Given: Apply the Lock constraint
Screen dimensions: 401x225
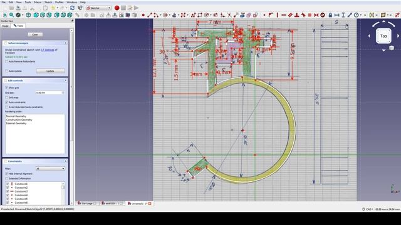Looking at the screenshot, I should (x=330, y=15).
